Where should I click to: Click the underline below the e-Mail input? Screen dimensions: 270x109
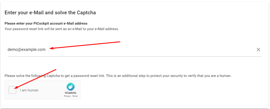click(x=134, y=56)
